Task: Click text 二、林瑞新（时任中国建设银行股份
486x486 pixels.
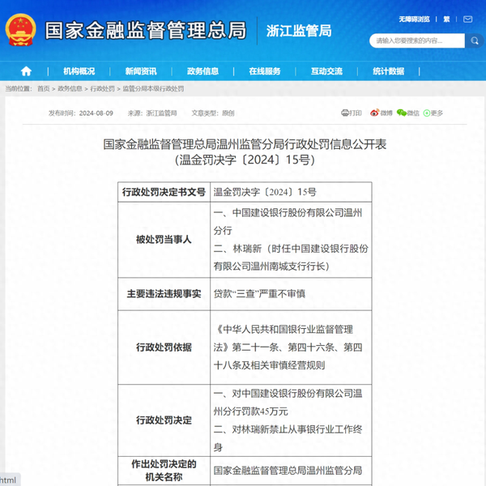Action: pyautogui.click(x=291, y=249)
